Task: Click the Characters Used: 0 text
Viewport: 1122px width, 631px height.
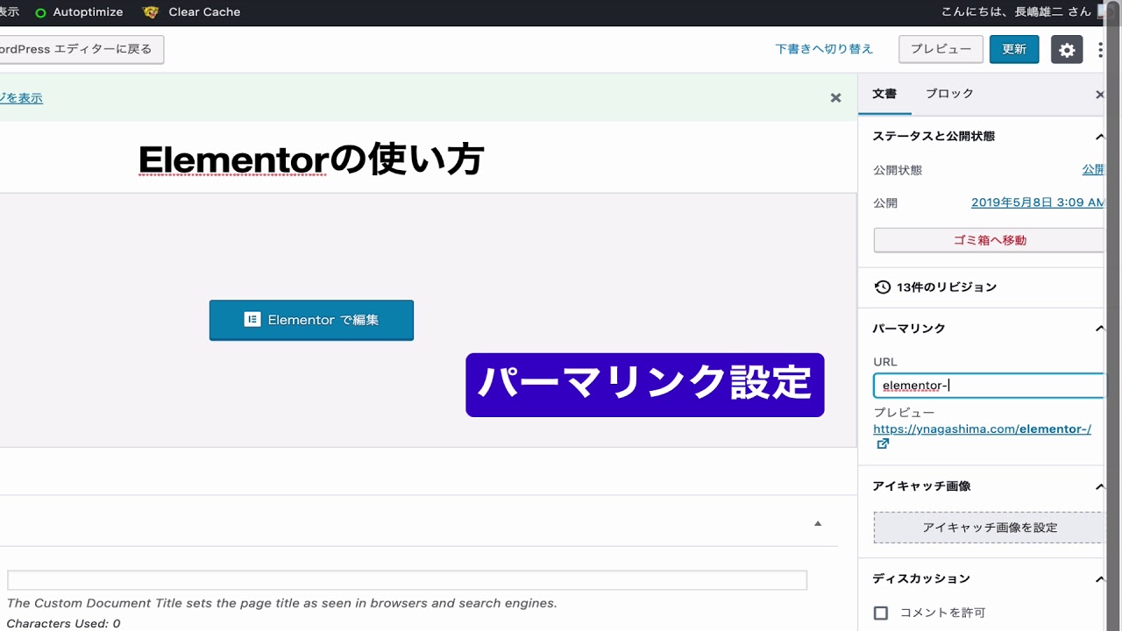Action: 63,624
